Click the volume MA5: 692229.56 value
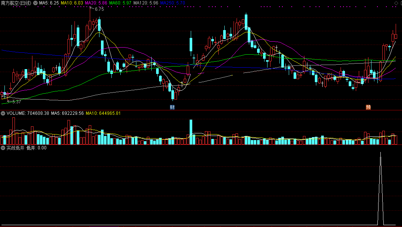 click(x=67, y=113)
